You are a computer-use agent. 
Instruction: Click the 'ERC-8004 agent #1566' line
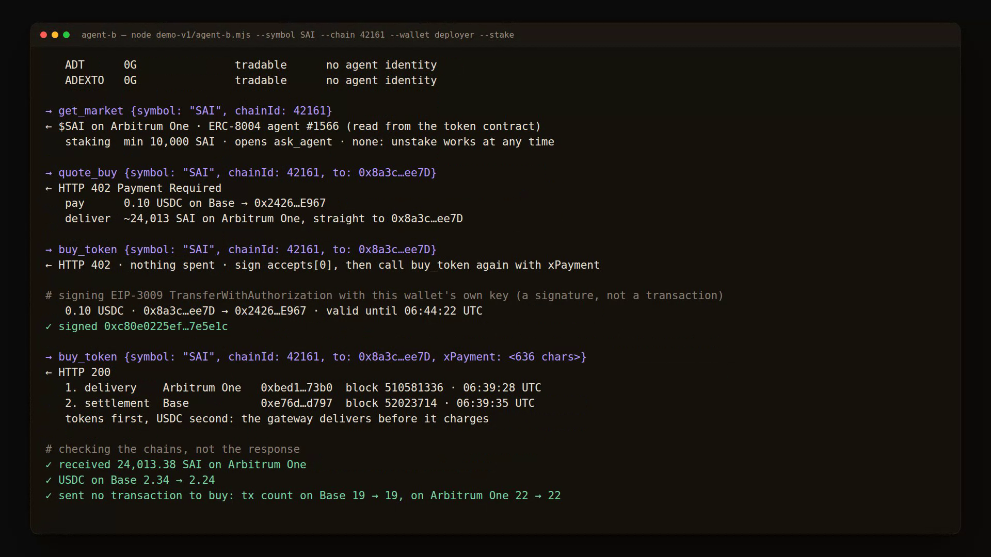coord(293,126)
